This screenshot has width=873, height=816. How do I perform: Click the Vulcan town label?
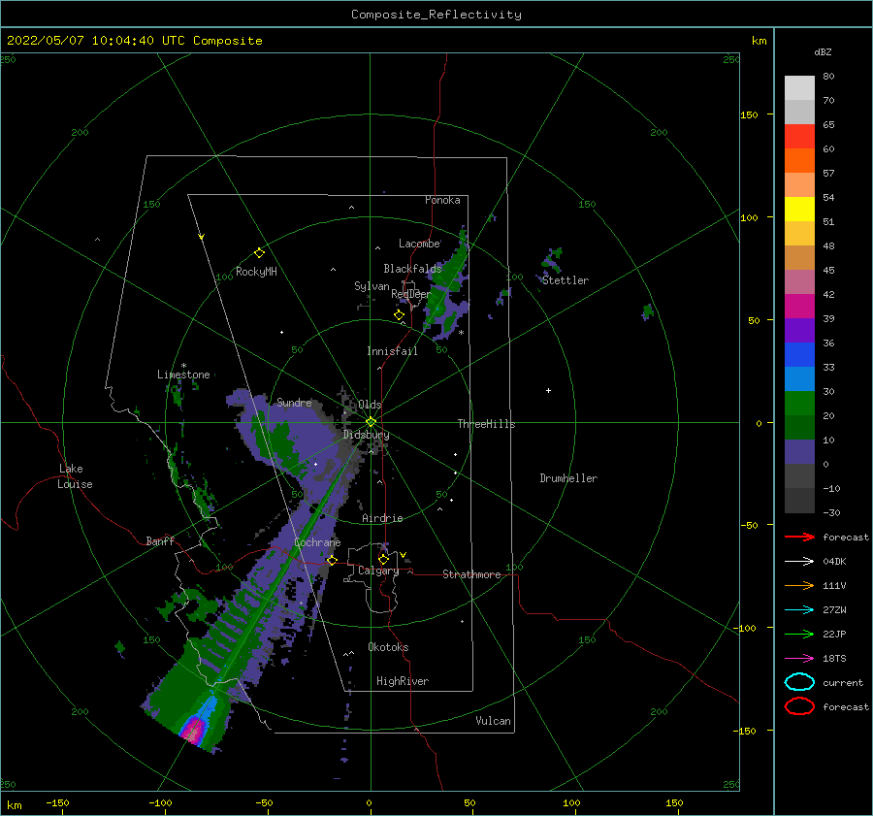(493, 721)
